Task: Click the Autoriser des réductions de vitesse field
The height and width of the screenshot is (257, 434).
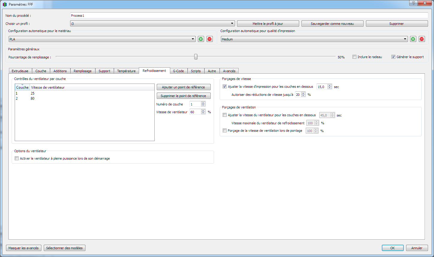Action: [x=298, y=95]
